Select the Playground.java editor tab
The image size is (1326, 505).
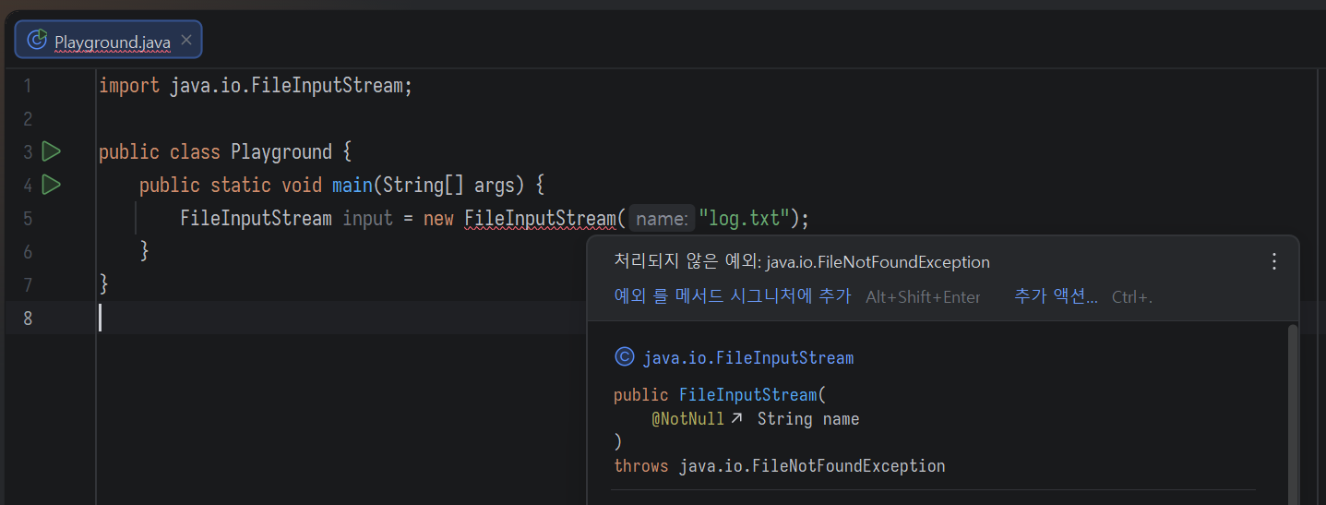pos(112,42)
